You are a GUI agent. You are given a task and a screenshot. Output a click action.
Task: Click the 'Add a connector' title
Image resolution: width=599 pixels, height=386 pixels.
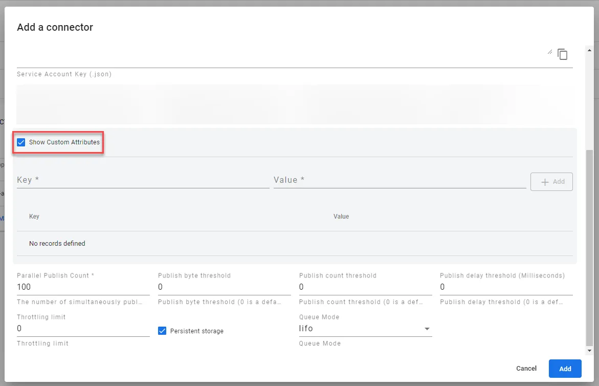pyautogui.click(x=55, y=27)
